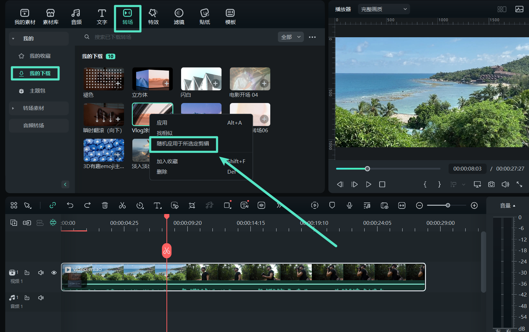
Task: Mute the video 1 track audio
Action: [41, 272]
